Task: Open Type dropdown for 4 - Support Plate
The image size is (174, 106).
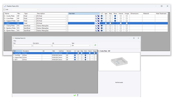Action: tap(35, 21)
